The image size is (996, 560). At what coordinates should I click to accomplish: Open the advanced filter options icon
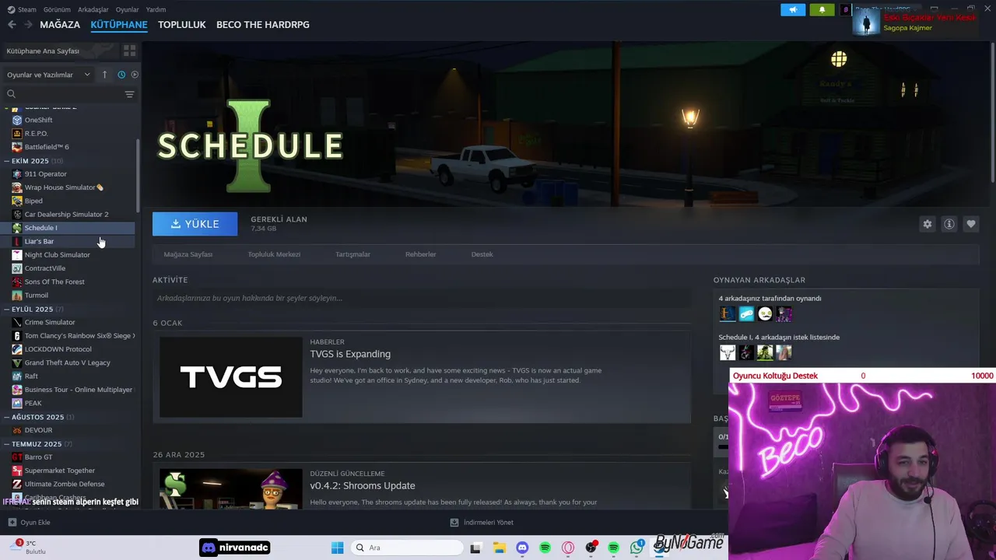click(129, 94)
